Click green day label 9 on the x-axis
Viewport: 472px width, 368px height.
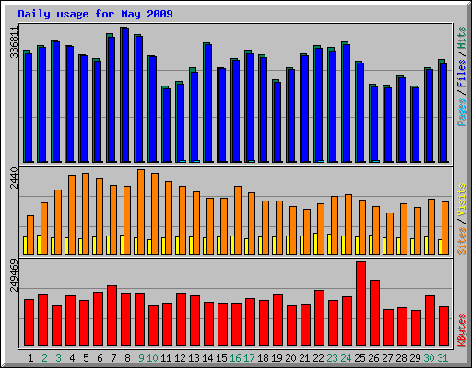point(141,358)
